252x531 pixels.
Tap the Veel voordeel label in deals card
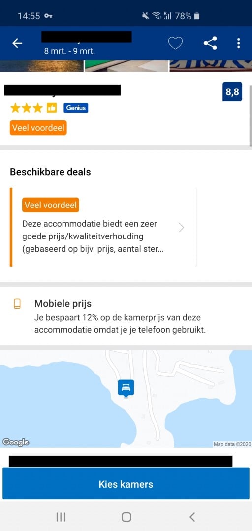(x=51, y=205)
